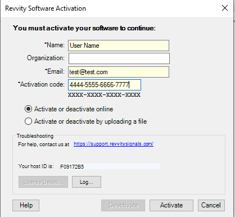Image resolution: width=235 pixels, height=217 pixels.
Task: Click the Organization: label
Action: tap(46, 58)
